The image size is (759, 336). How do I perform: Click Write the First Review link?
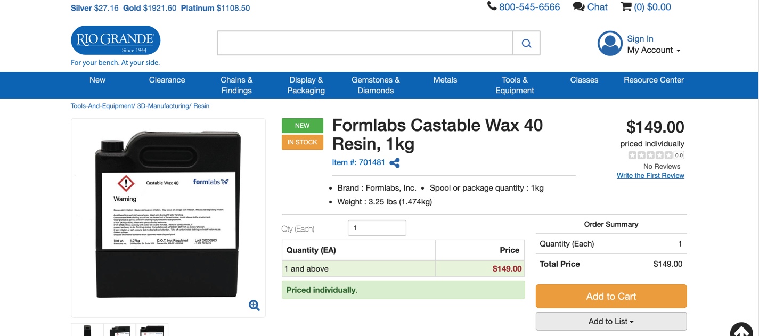(x=650, y=176)
